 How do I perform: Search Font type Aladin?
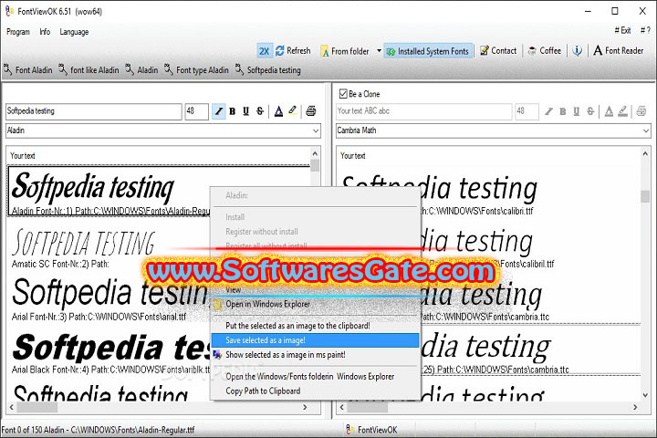(196, 69)
